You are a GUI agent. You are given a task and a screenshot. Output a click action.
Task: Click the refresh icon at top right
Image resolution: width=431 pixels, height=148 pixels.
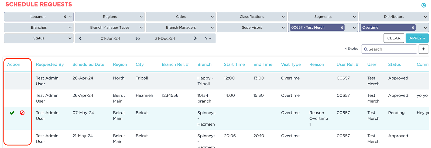423,5
